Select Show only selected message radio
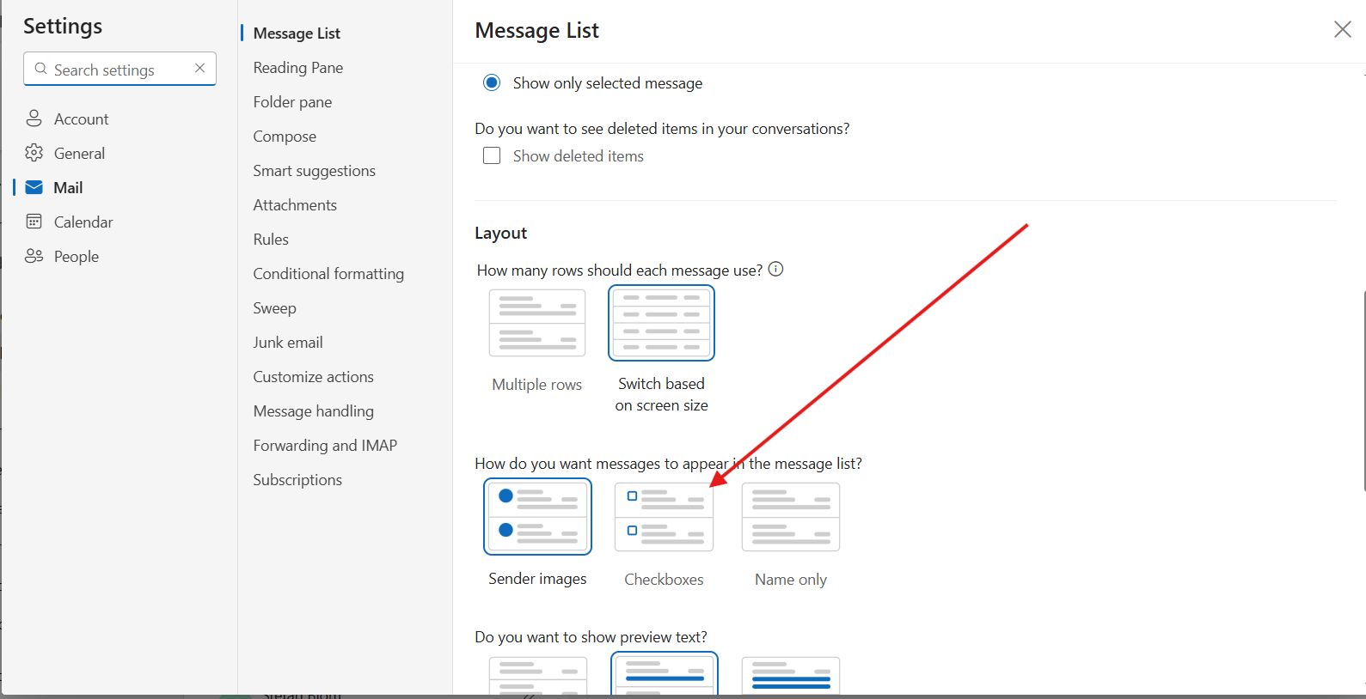Screen dimensions: 1366x699 492,82
